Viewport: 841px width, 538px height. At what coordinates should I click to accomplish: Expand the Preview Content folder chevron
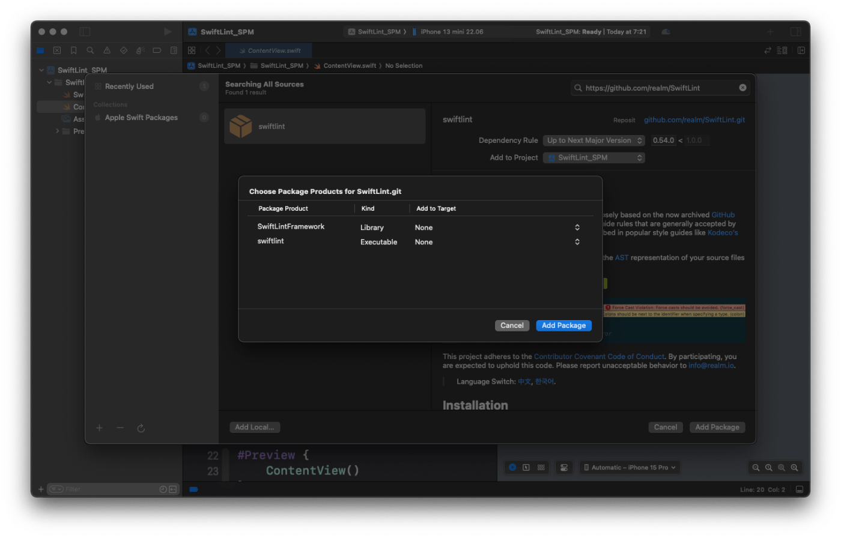(x=58, y=131)
